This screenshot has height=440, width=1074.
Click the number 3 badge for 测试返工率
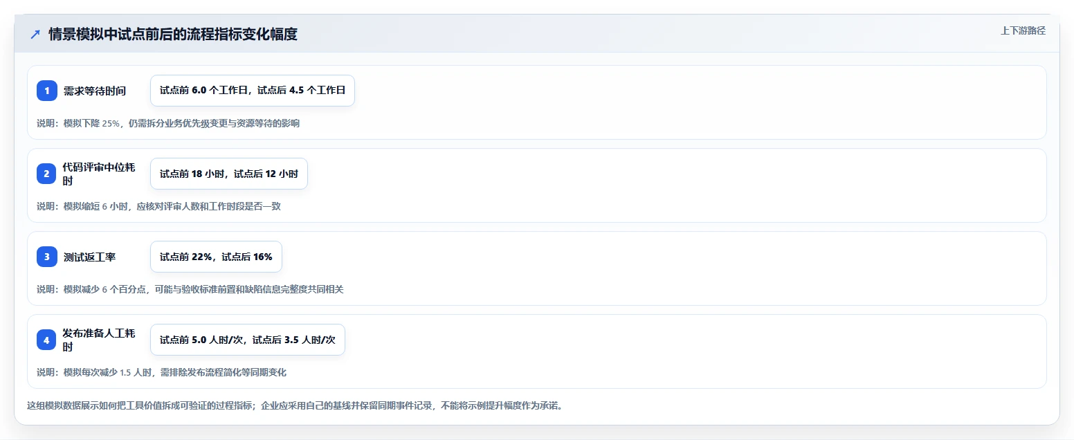click(x=47, y=257)
